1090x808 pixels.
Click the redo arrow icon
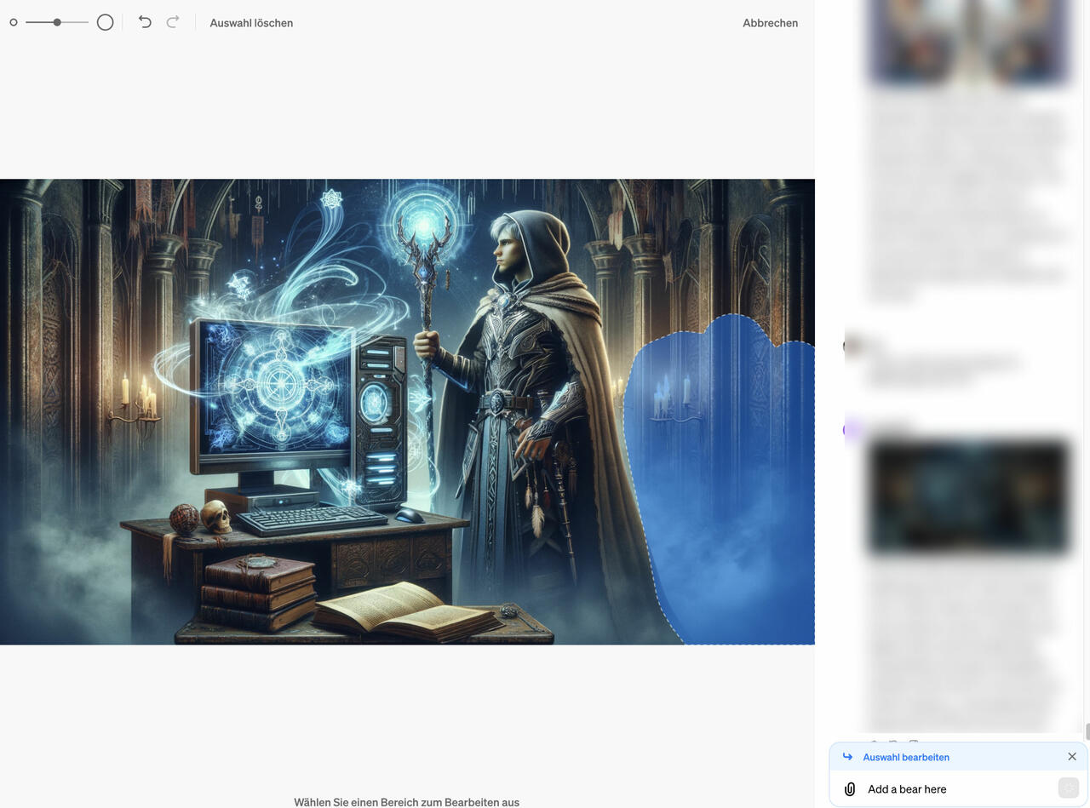coord(173,23)
